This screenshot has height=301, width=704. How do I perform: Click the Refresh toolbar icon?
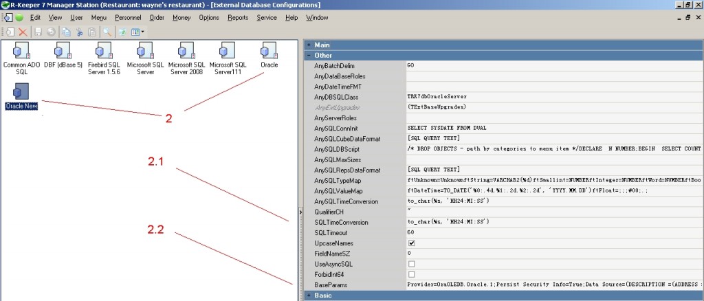click(x=122, y=32)
